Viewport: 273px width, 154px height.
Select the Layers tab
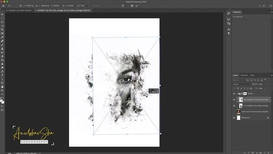(x=235, y=75)
